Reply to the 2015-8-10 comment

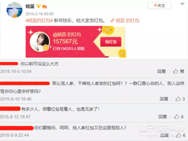pyautogui.click(x=164, y=99)
